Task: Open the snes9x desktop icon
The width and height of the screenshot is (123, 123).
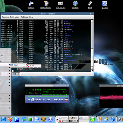Action: pos(31,4)
